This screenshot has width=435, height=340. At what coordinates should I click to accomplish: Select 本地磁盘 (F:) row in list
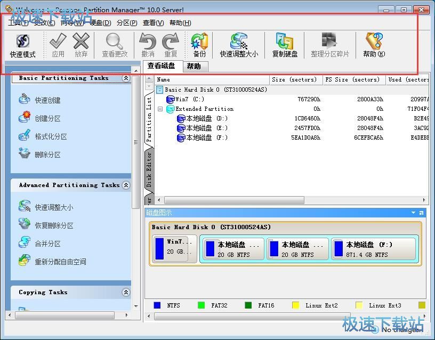291,137
